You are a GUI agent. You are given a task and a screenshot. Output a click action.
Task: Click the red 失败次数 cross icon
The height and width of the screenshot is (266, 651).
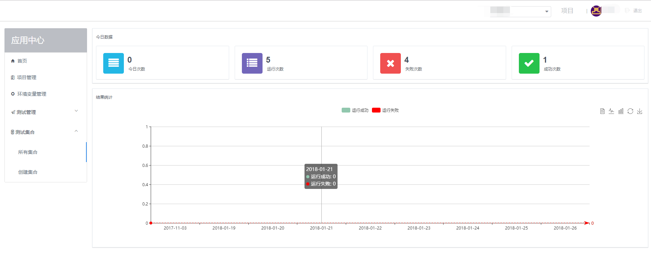(x=391, y=63)
